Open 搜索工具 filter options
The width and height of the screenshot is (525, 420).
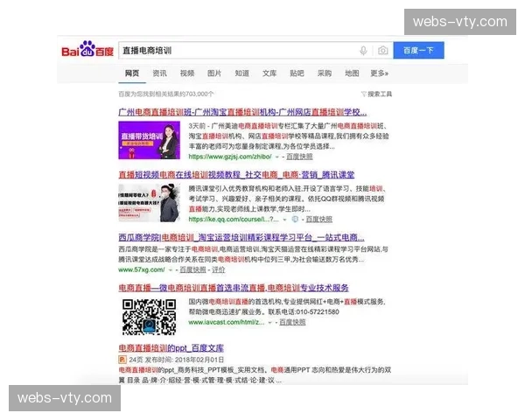click(376, 94)
